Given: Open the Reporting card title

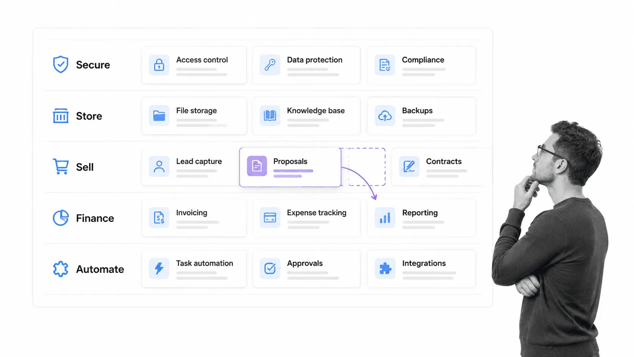Looking at the screenshot, I should coord(420,213).
